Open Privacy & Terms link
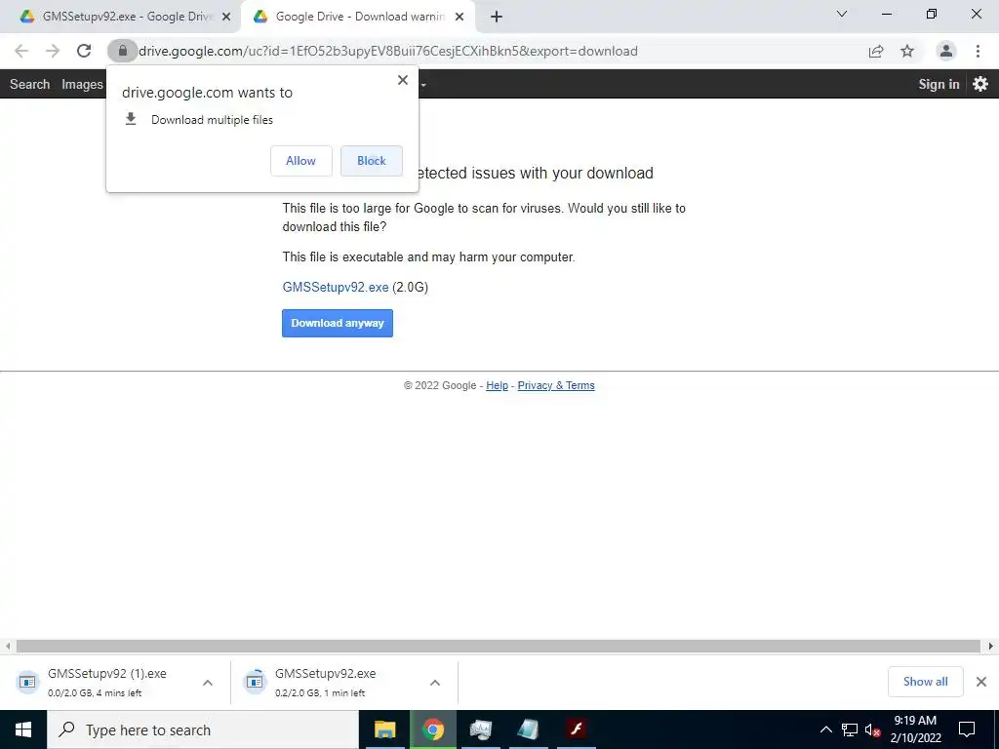The image size is (999, 749). 556,385
